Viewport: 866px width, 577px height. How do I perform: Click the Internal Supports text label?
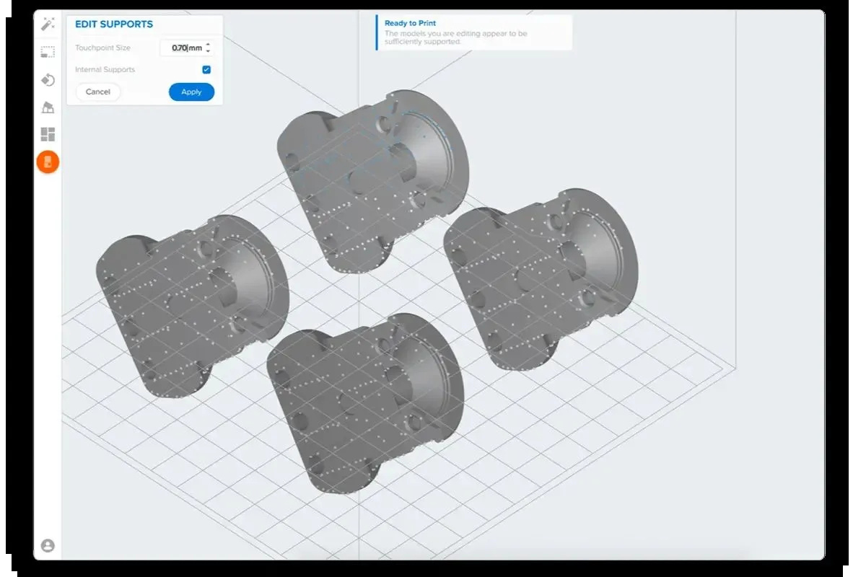105,70
